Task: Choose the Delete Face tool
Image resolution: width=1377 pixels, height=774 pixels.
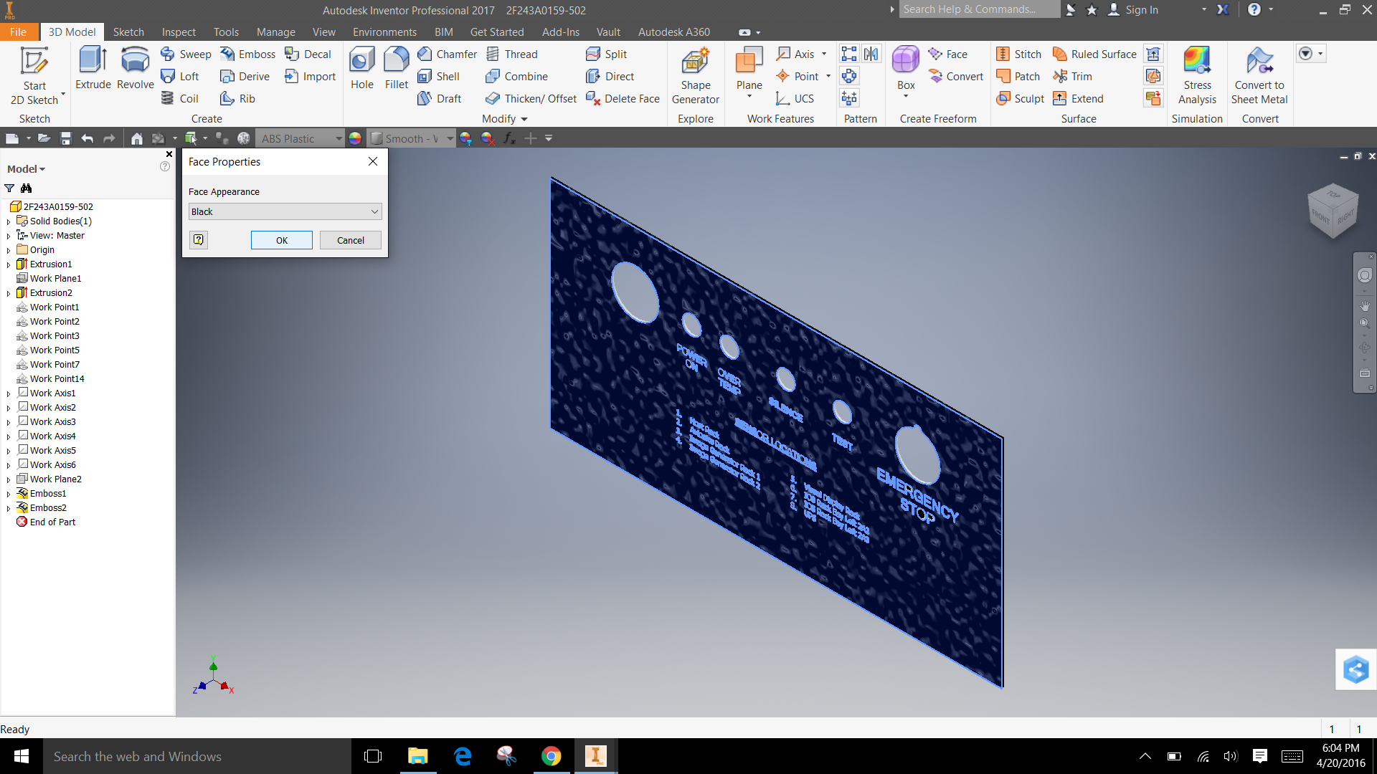Action: [623, 98]
